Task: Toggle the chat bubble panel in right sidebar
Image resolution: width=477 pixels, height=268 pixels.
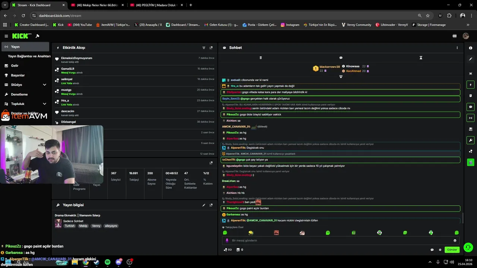Action: pyautogui.click(x=471, y=107)
